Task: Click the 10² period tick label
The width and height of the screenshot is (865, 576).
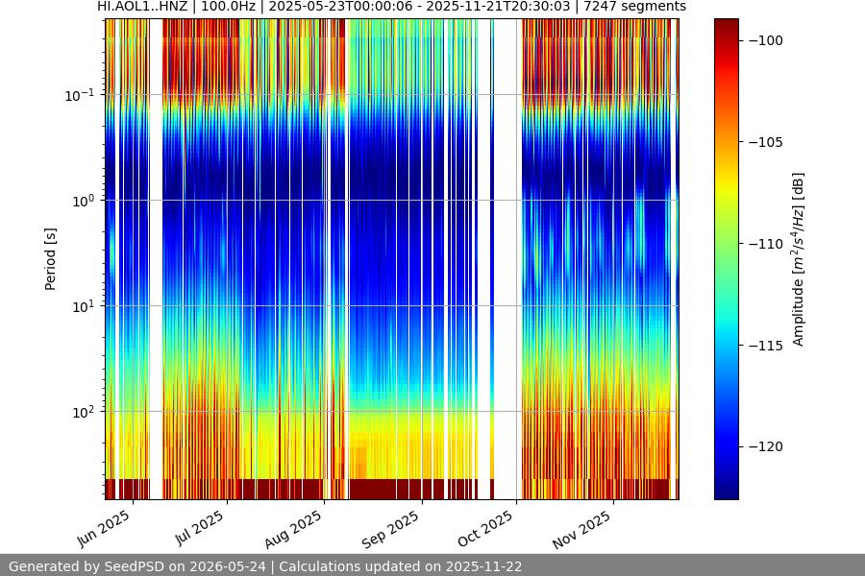Action: click(x=83, y=412)
